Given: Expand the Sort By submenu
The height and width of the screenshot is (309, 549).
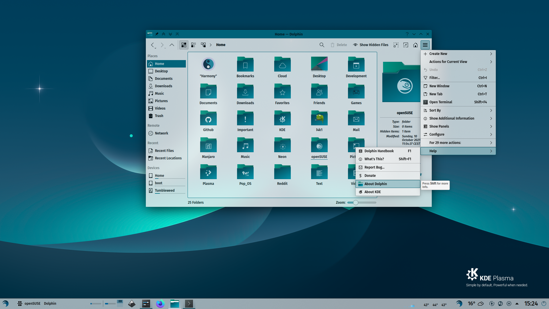Looking at the screenshot, I should [x=458, y=110].
